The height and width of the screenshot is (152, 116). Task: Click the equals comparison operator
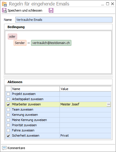(x=29, y=43)
